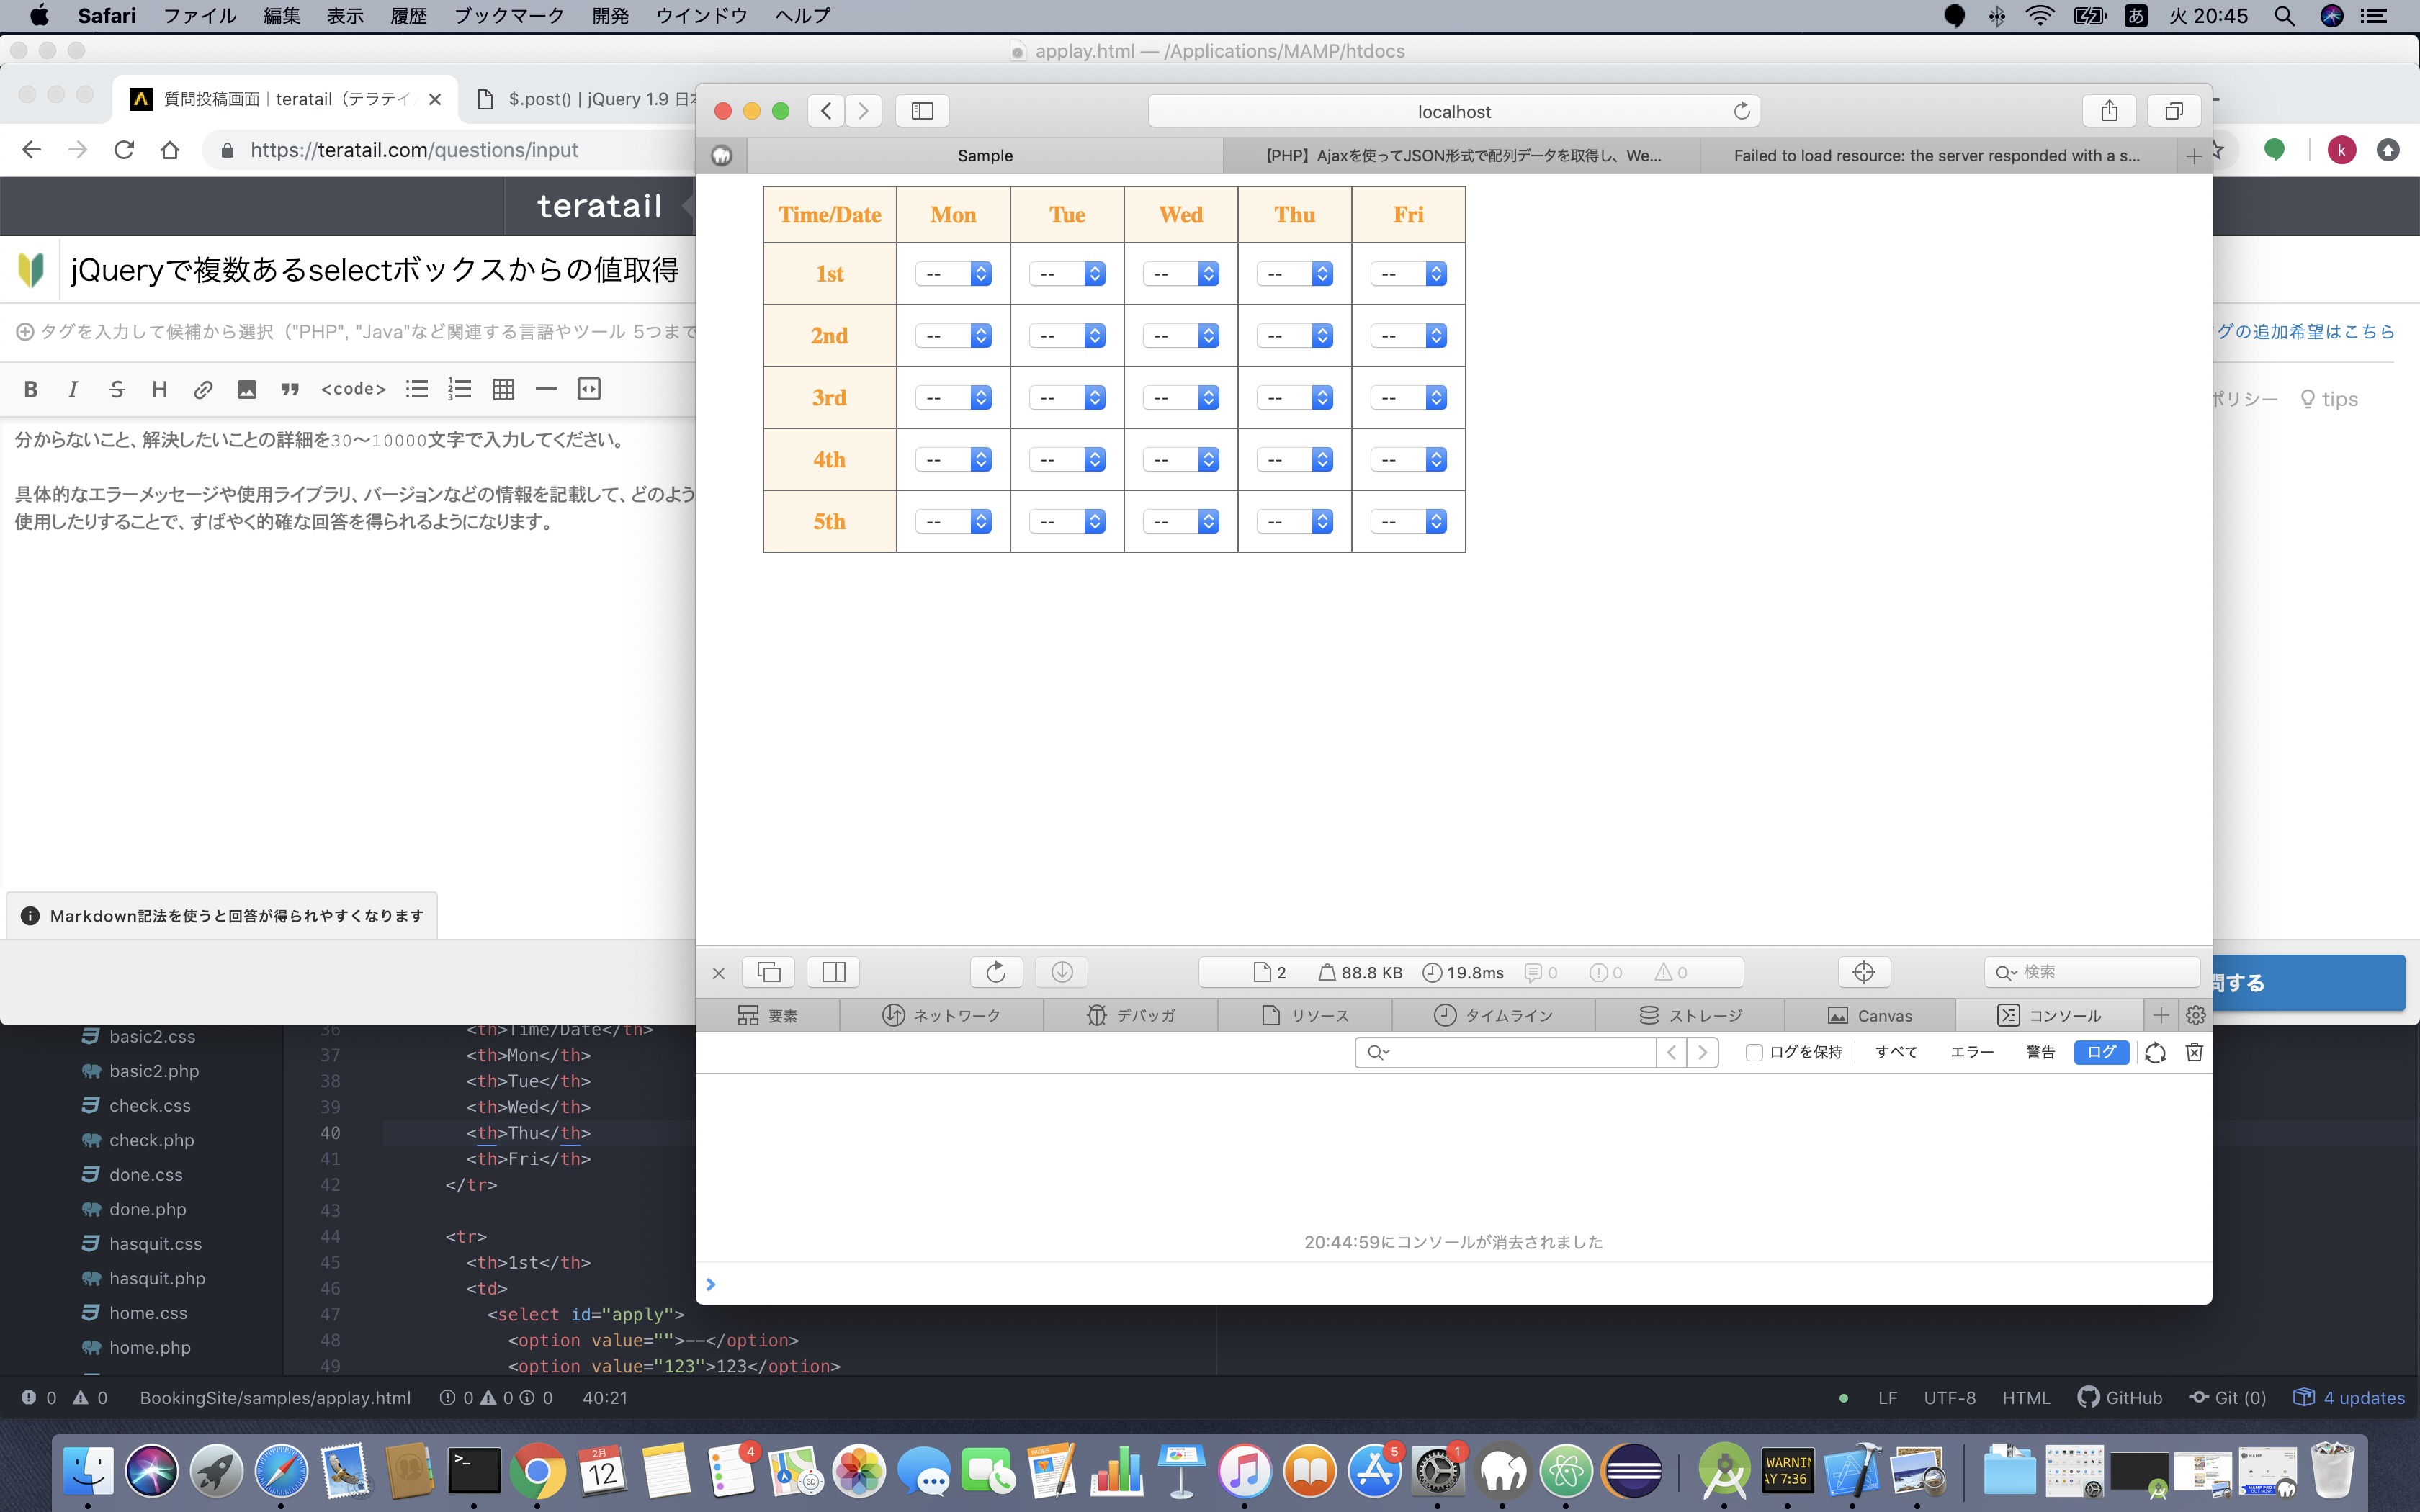Open the 5th period Fri dropdown
This screenshot has height=1512, width=2420.
(1408, 522)
